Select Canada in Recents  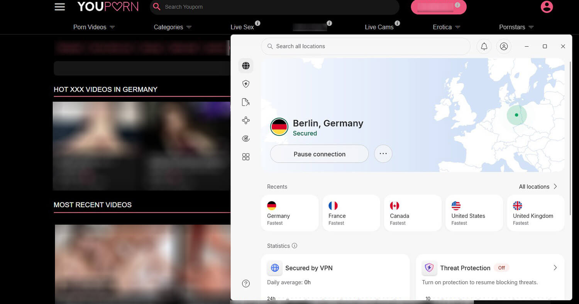413,213
